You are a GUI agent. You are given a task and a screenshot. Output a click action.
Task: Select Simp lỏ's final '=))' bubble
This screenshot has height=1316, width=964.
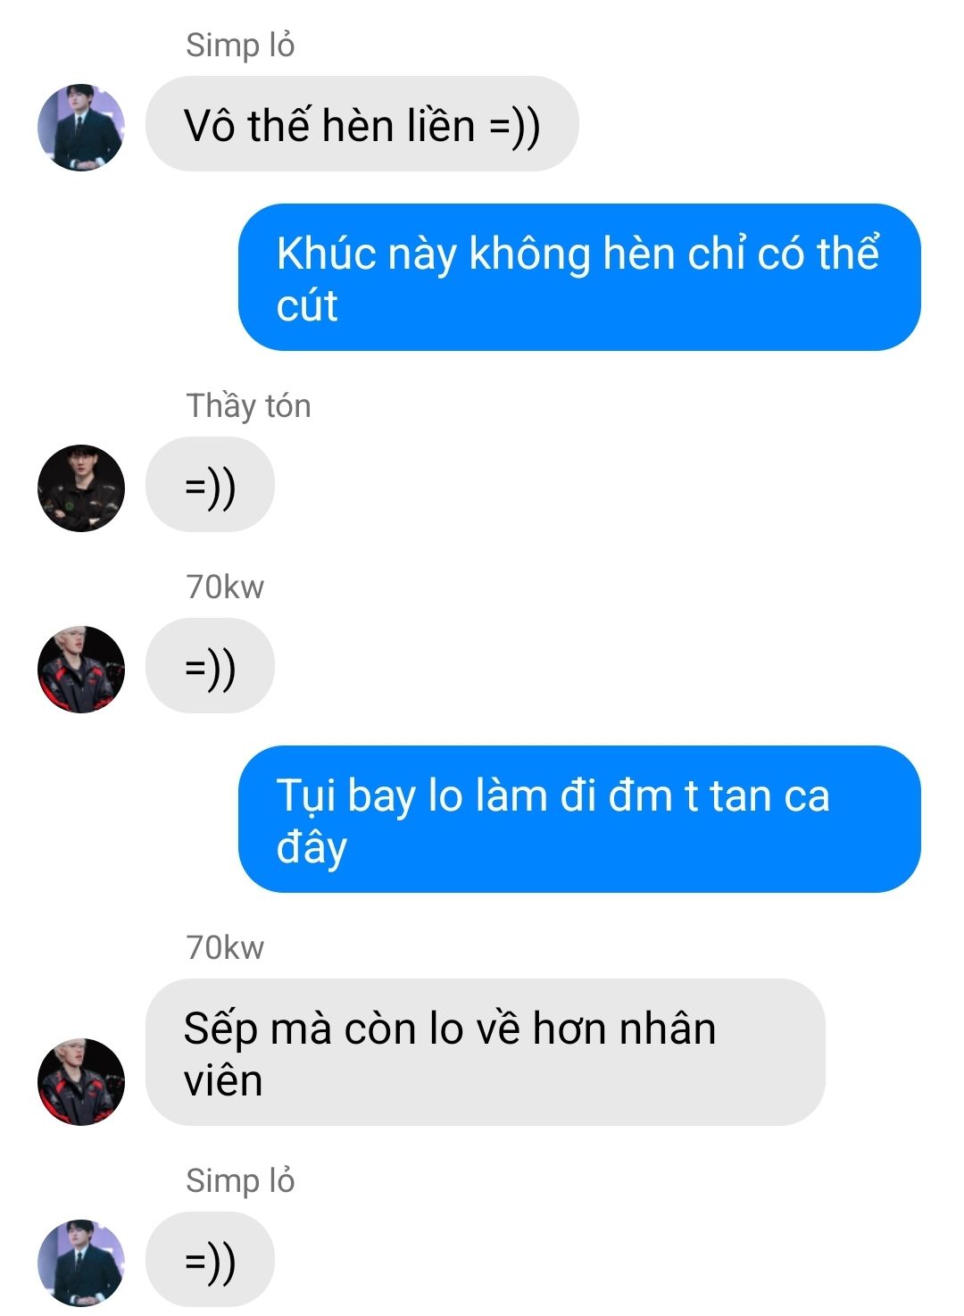point(210,1260)
